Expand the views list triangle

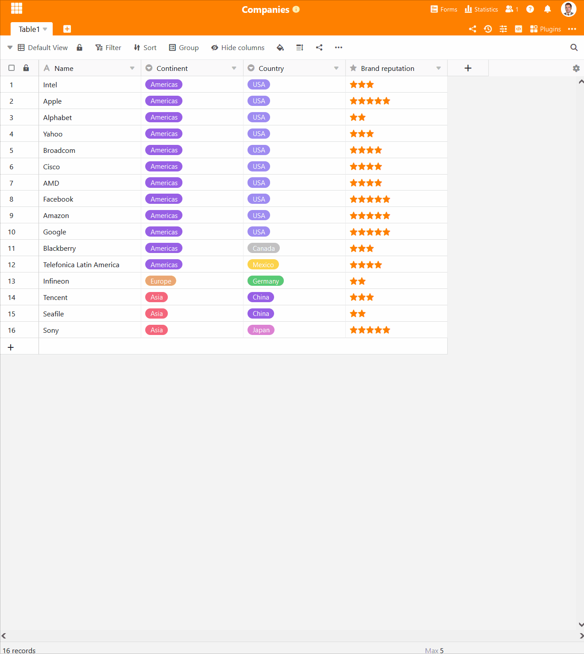click(x=10, y=47)
